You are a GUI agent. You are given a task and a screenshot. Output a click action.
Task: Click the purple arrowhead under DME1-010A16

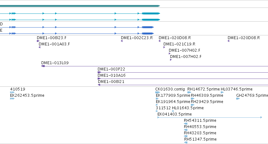[99, 79]
